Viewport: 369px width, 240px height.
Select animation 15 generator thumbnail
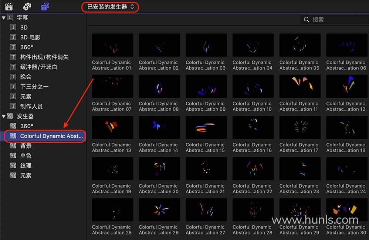point(206,128)
